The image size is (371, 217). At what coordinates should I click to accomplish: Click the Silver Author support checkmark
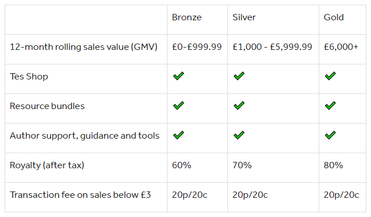(x=239, y=135)
